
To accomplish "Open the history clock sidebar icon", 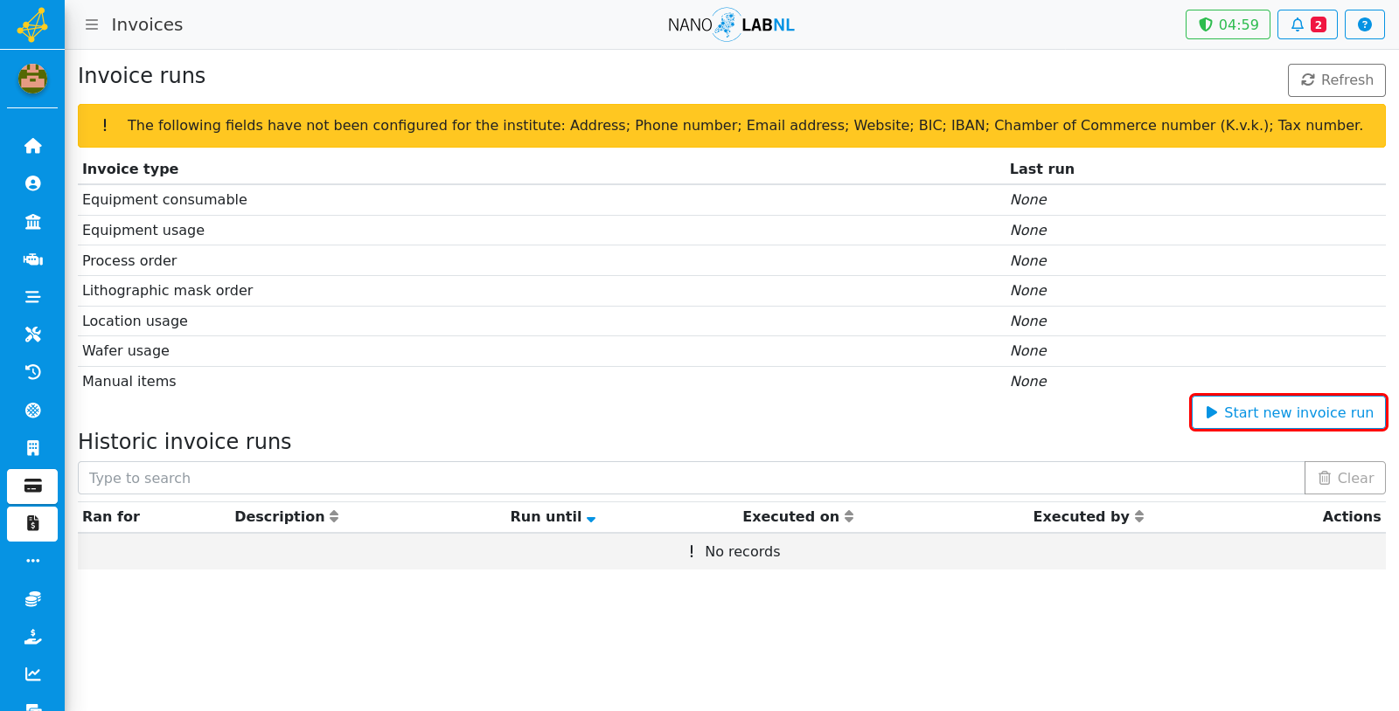I will click(32, 372).
